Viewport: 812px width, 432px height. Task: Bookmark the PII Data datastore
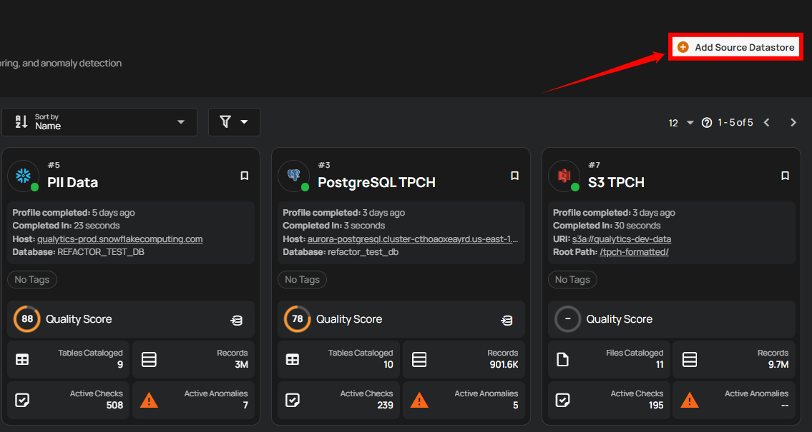[244, 176]
